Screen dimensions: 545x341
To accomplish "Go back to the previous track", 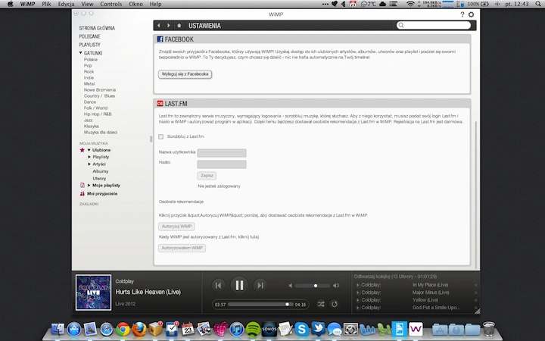I will pyautogui.click(x=218, y=286).
